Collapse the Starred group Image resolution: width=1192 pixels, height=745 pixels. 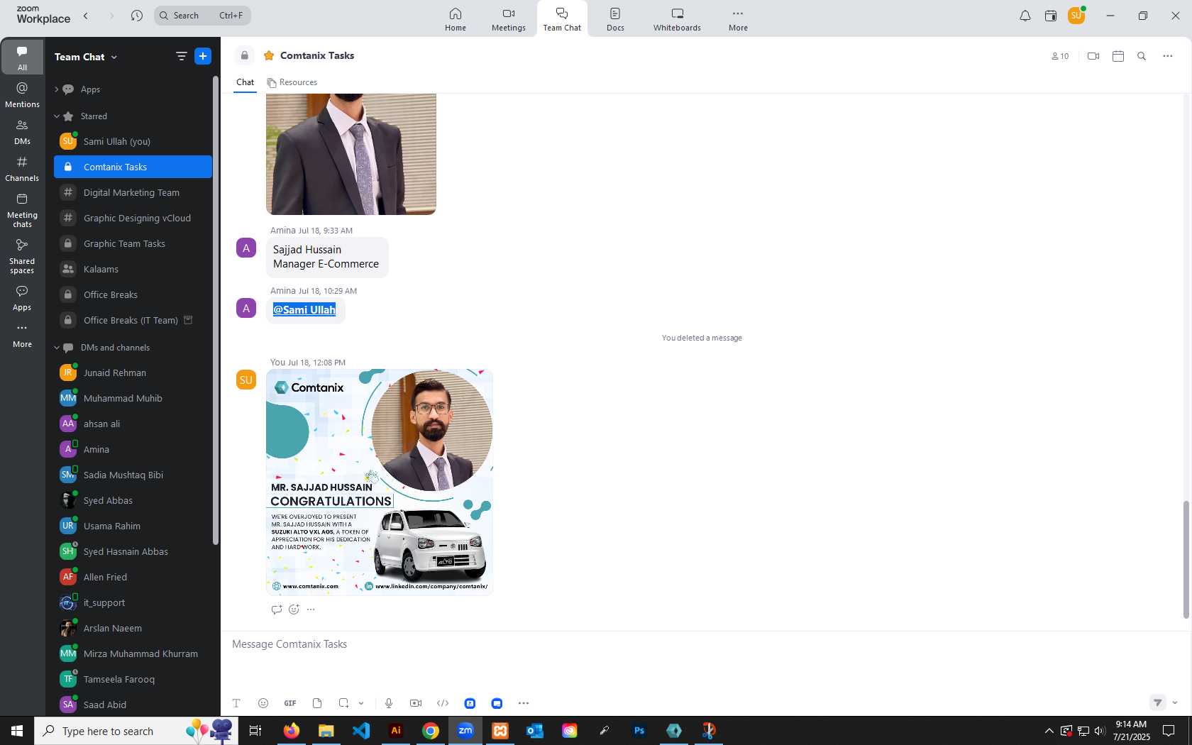[57, 116]
